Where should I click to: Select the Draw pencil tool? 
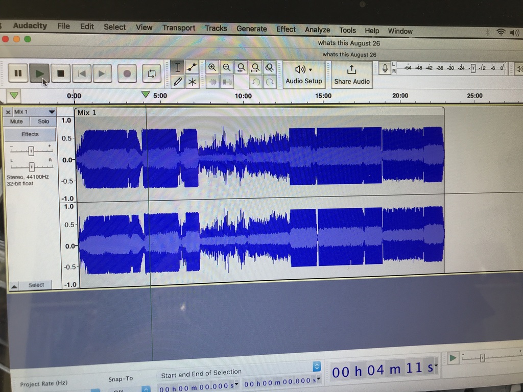pos(177,81)
